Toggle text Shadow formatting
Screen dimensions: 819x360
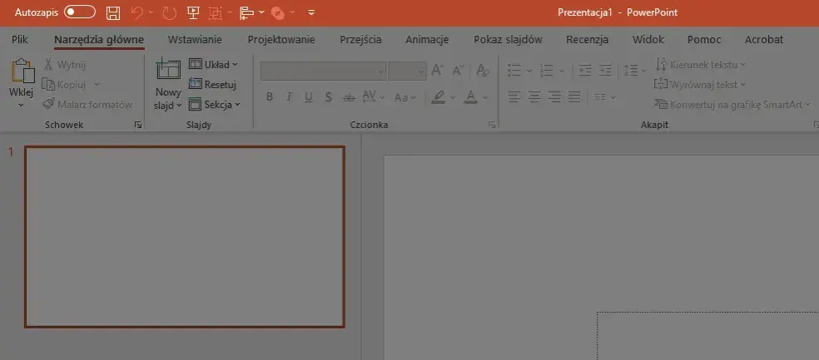click(x=328, y=97)
